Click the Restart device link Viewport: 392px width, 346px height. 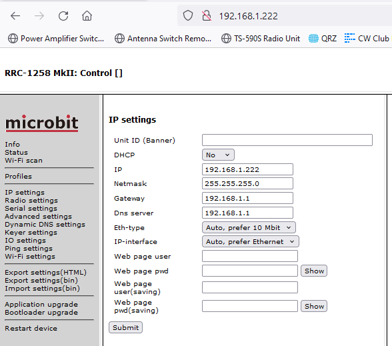[31, 328]
